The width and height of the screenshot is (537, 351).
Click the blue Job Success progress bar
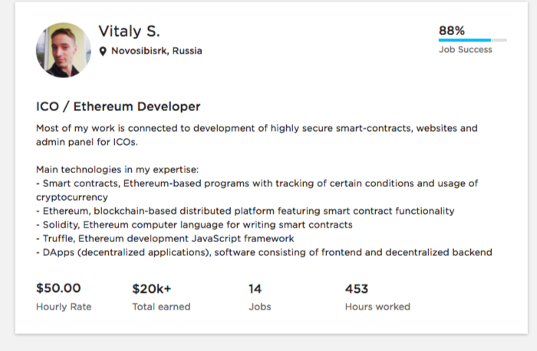tap(465, 40)
